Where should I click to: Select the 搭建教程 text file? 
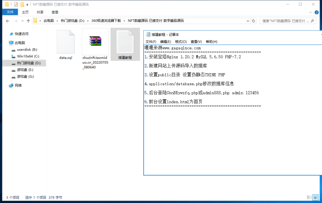[125, 45]
